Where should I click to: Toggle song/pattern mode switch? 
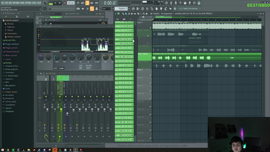pyautogui.click(x=51, y=3)
